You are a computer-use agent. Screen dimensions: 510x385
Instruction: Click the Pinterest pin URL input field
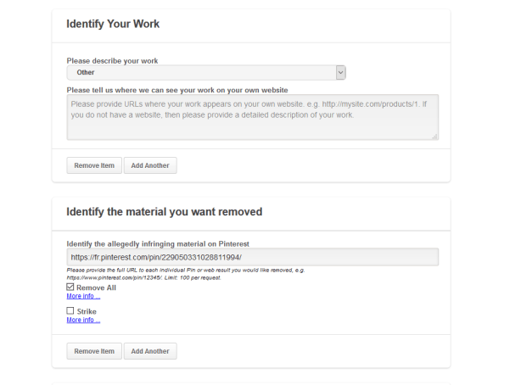pos(252,257)
